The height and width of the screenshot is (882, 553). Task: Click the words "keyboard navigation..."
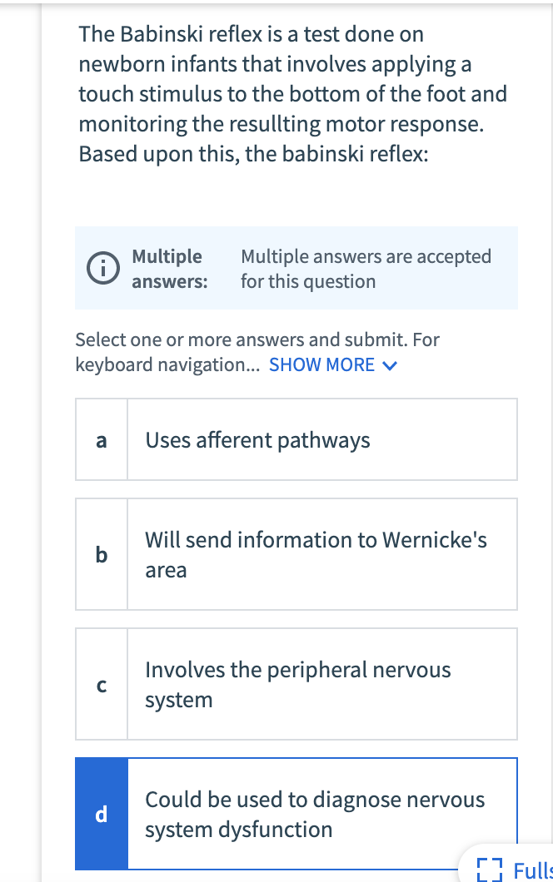[167, 364]
